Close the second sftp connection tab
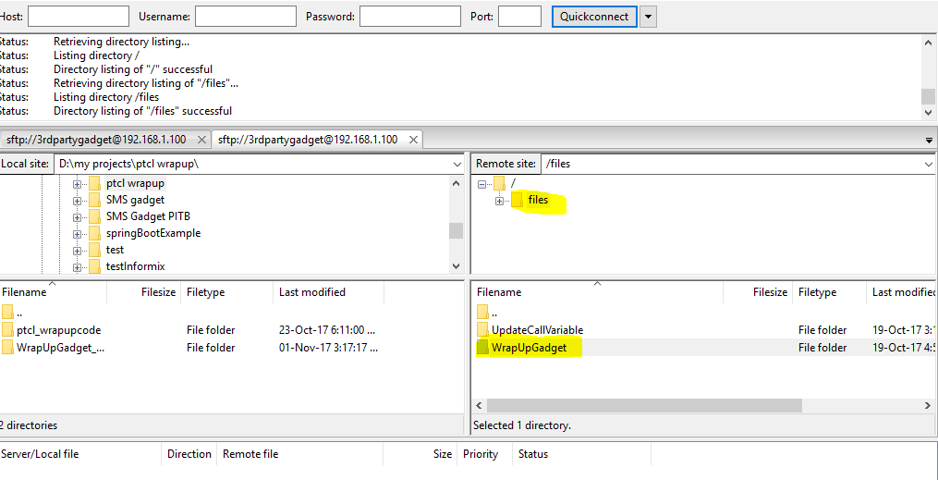 (413, 140)
